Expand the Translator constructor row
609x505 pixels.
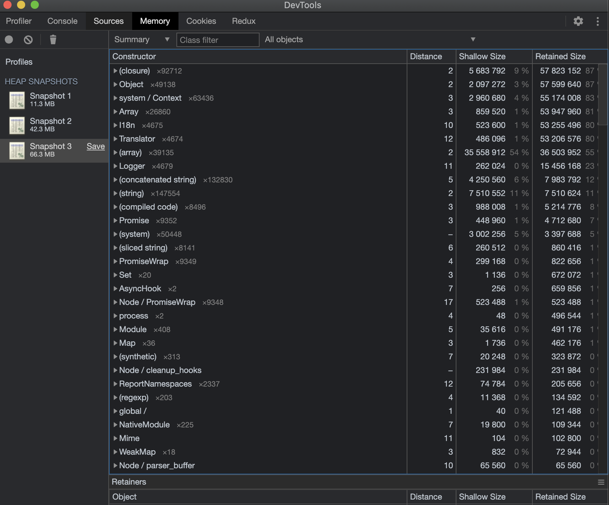[x=115, y=139]
